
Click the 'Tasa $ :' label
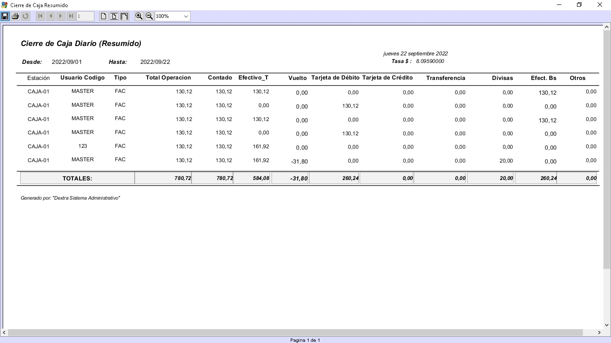coord(401,61)
